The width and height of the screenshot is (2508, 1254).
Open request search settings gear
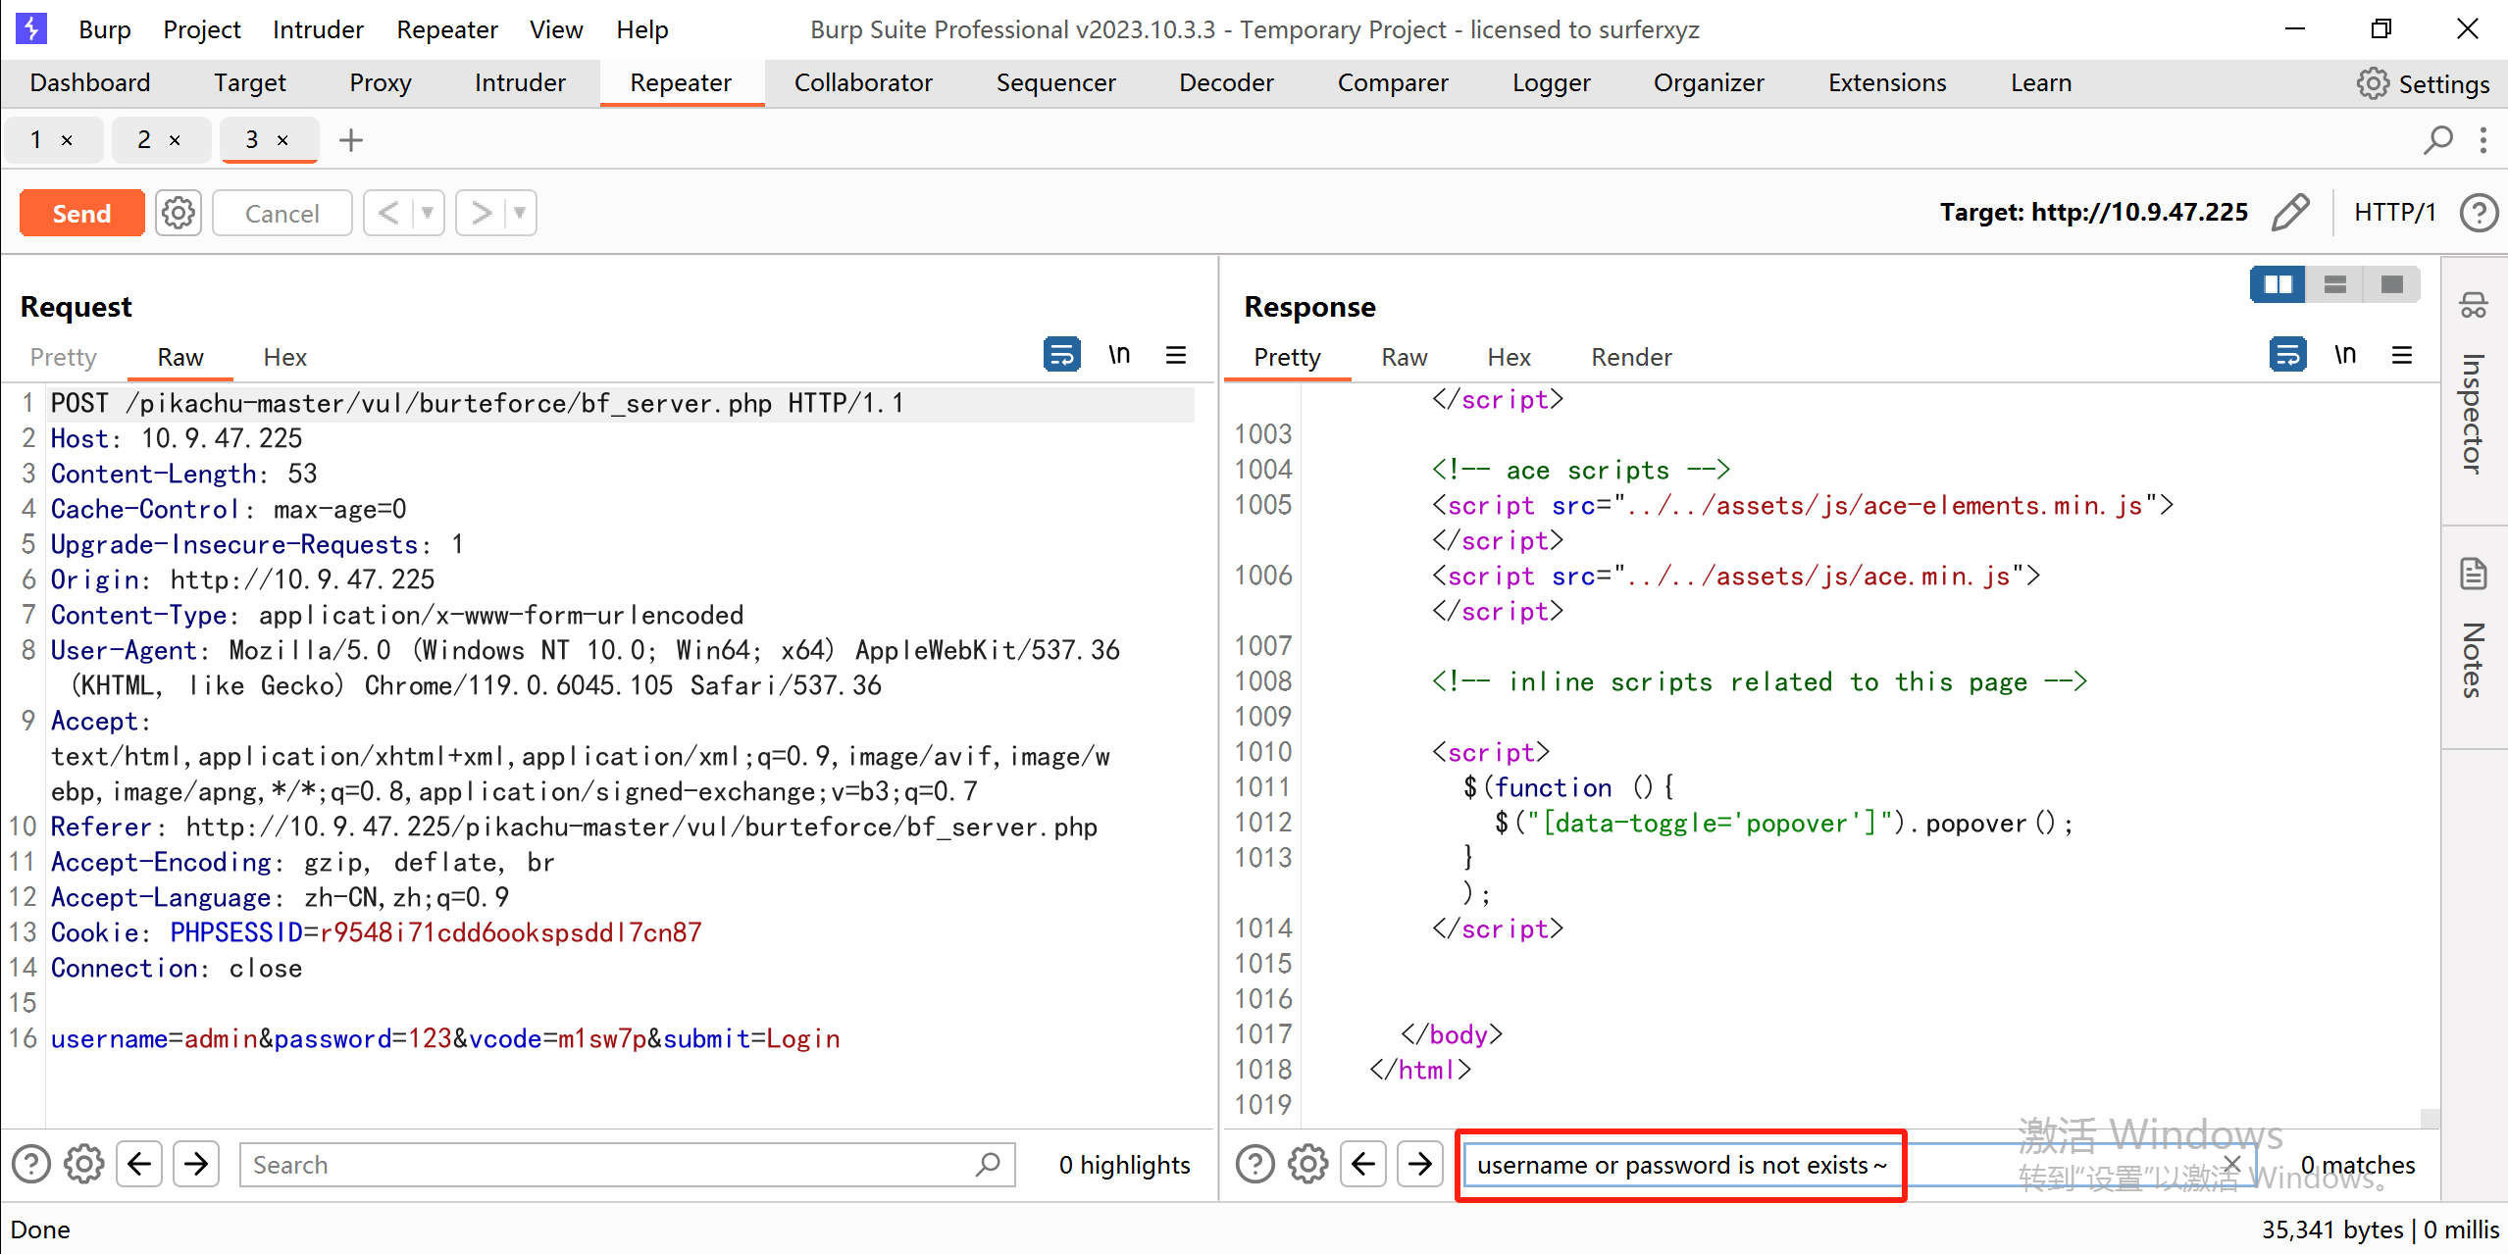(x=84, y=1164)
